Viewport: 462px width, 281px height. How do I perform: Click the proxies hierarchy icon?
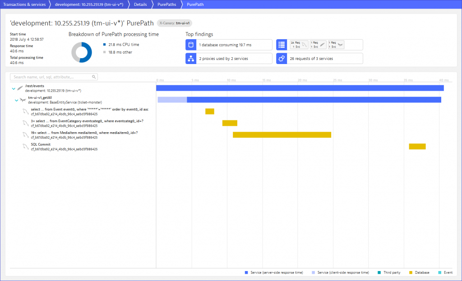(191, 59)
